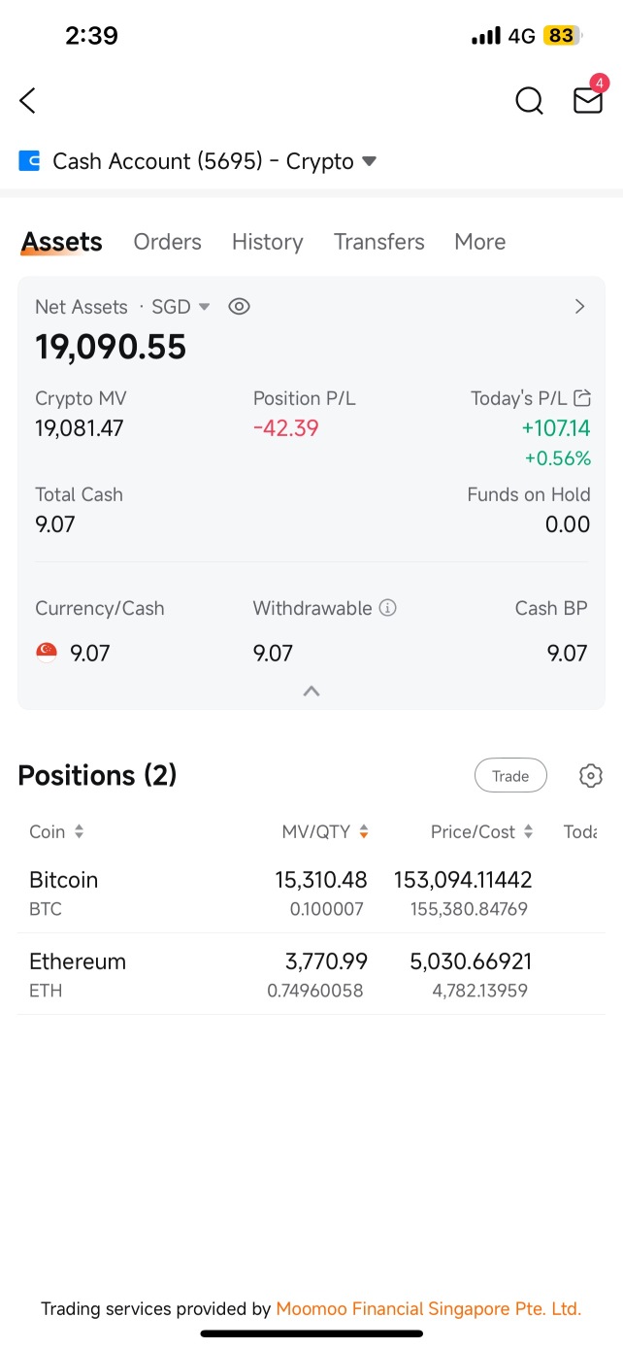This screenshot has height=1349, width=623.
Task: Expand the Cash Account (5695) - Crypto dropdown
Action: coord(369,161)
